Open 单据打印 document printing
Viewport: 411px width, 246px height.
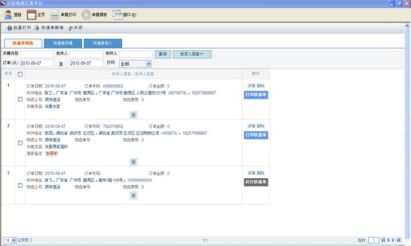tap(55, 15)
